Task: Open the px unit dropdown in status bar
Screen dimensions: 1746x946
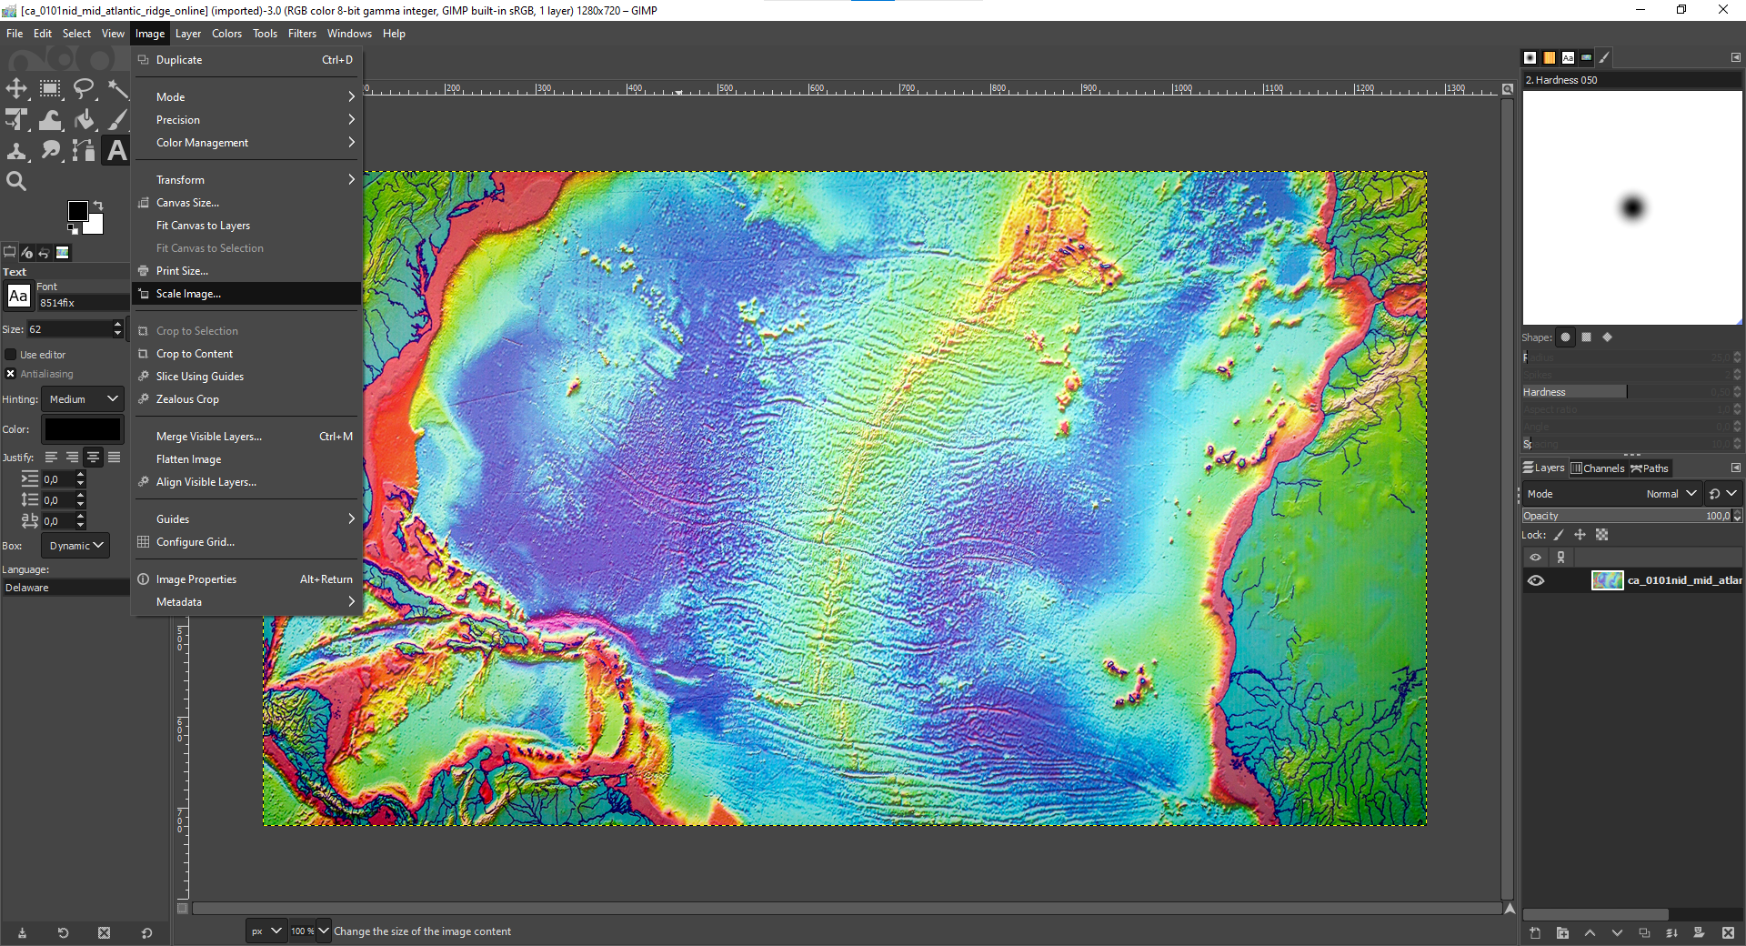Action: point(266,931)
